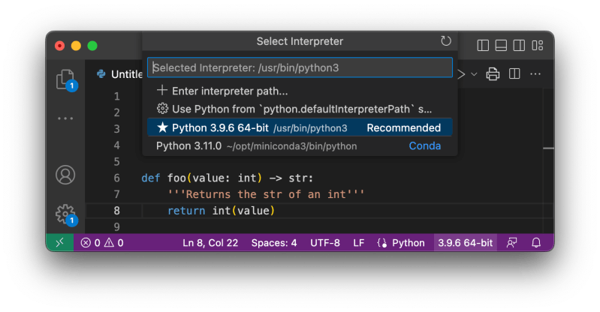Choose Python 3.11.0 Conda interpreter
This screenshot has width=600, height=312.
(x=300, y=145)
